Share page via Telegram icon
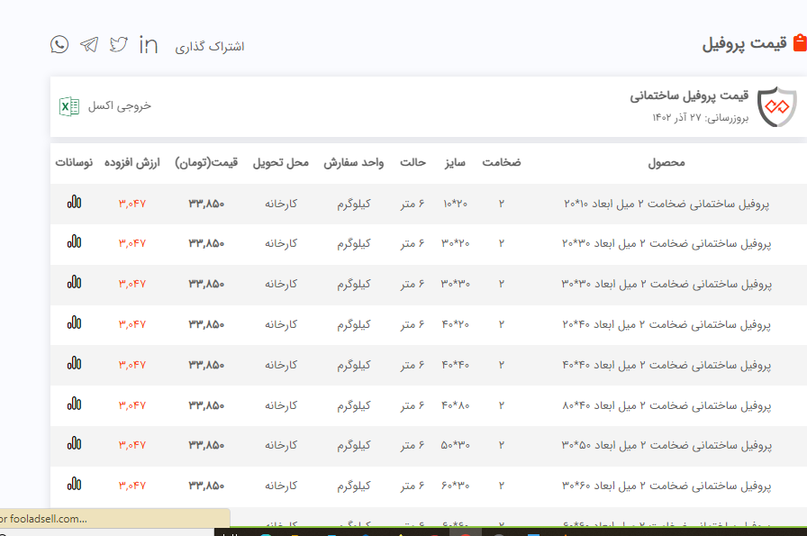The image size is (807, 536). click(89, 44)
